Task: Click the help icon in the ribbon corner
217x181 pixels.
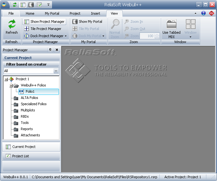Action: (x=204, y=13)
